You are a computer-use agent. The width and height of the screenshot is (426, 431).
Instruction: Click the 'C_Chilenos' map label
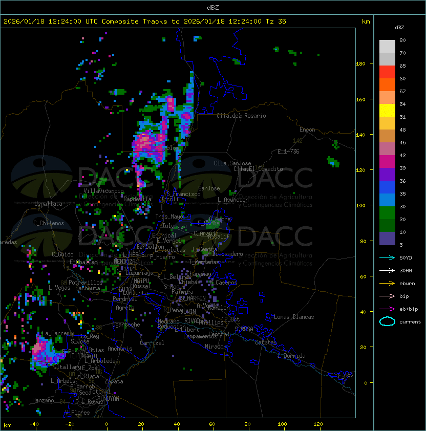click(x=49, y=223)
